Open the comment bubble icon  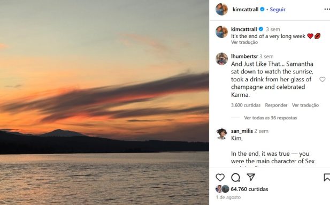(x=235, y=177)
